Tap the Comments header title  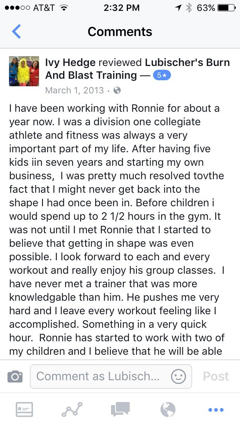point(120,31)
